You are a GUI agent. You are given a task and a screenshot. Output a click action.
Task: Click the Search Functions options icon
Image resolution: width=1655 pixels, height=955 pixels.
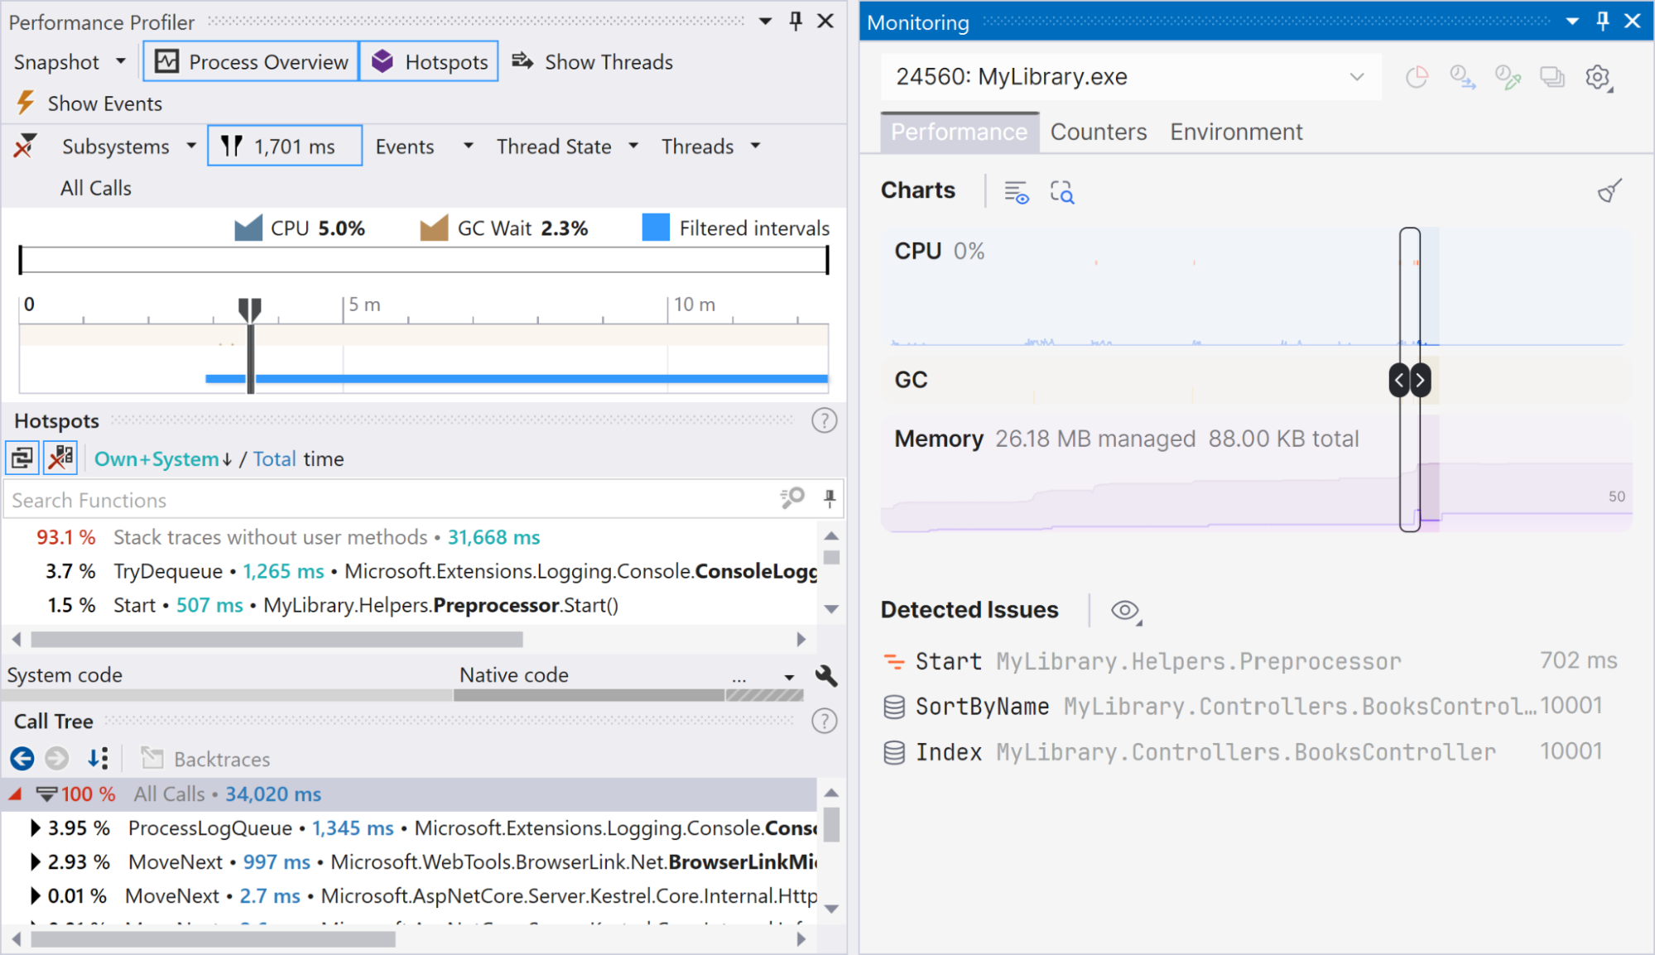point(791,499)
